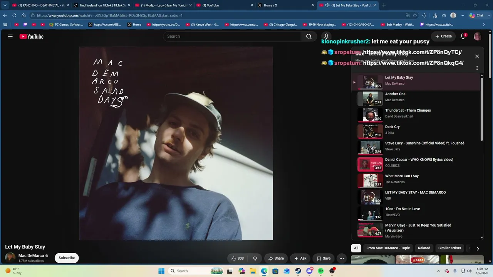The image size is (493, 277).
Task: Open YouTube notifications bell
Action: pos(463,36)
